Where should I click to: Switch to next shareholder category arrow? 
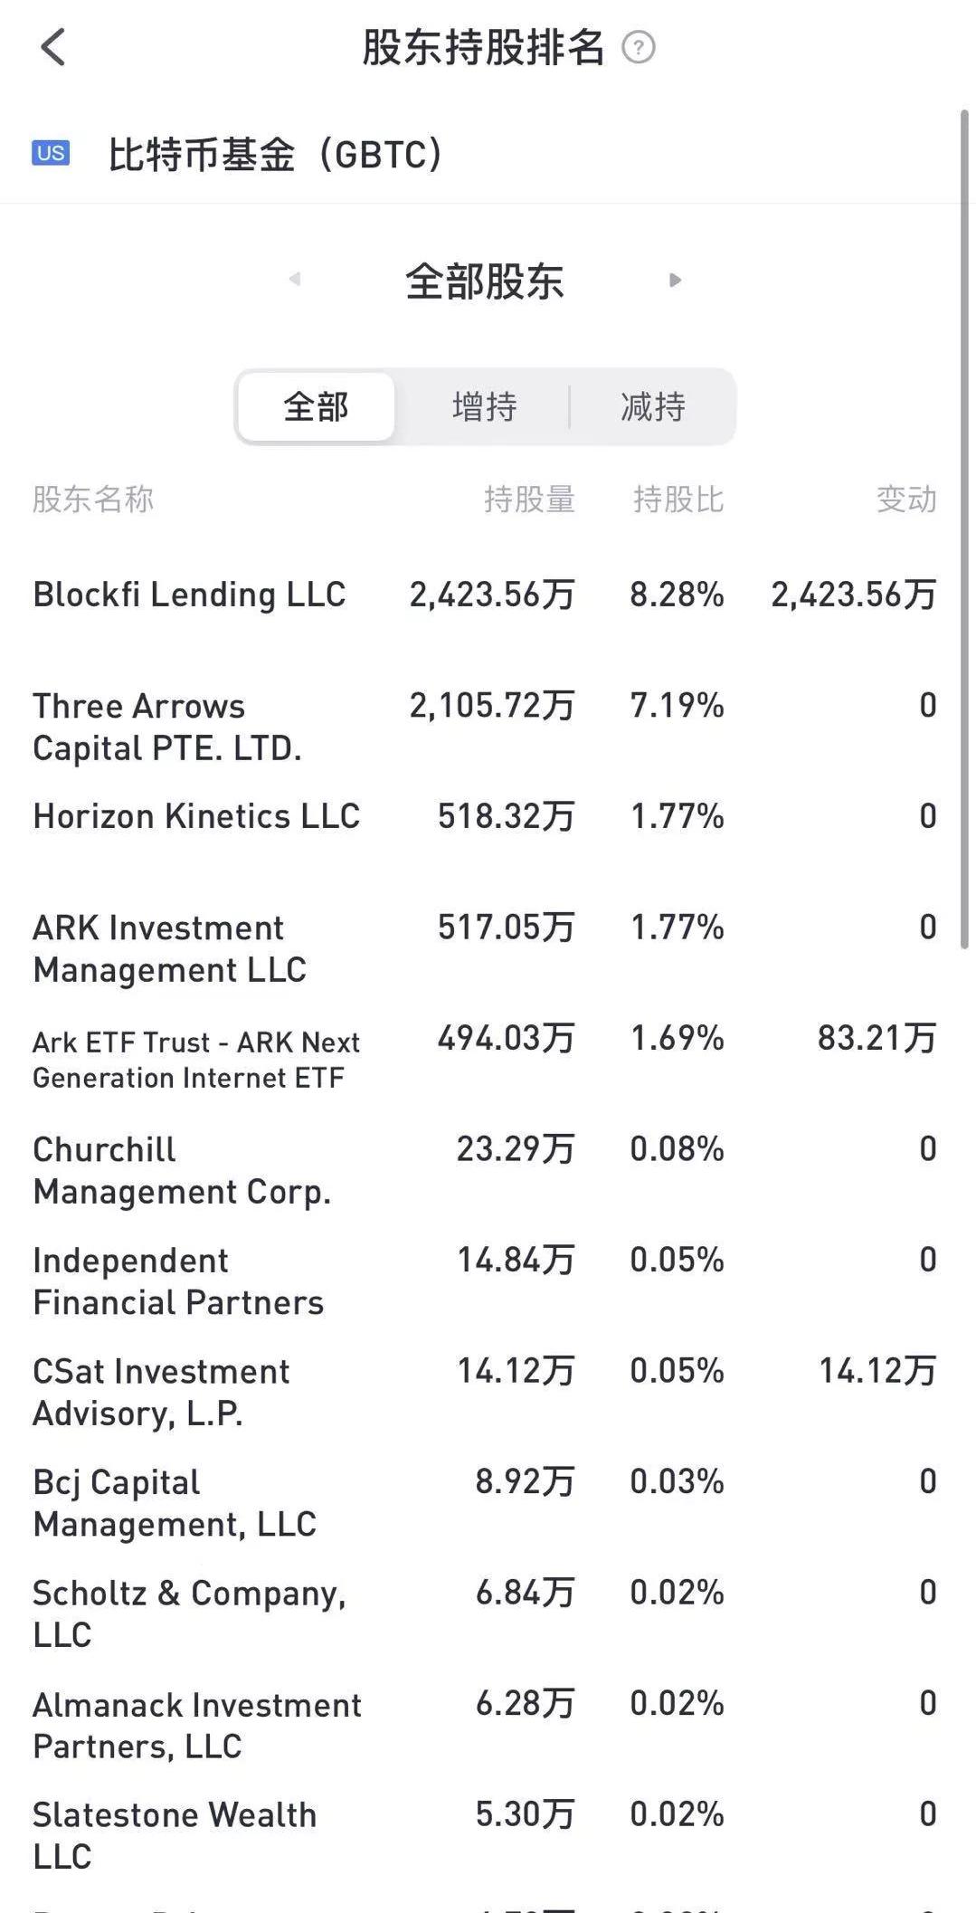675,280
